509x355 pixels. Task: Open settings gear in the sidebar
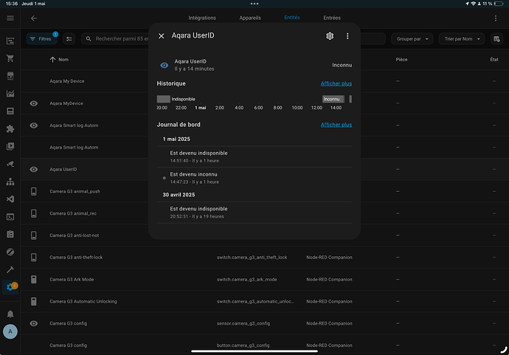click(10, 287)
